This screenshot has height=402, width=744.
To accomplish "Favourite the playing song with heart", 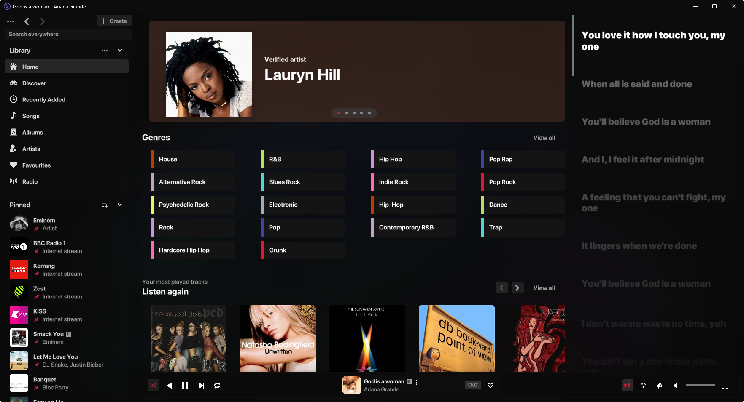I will [x=491, y=385].
